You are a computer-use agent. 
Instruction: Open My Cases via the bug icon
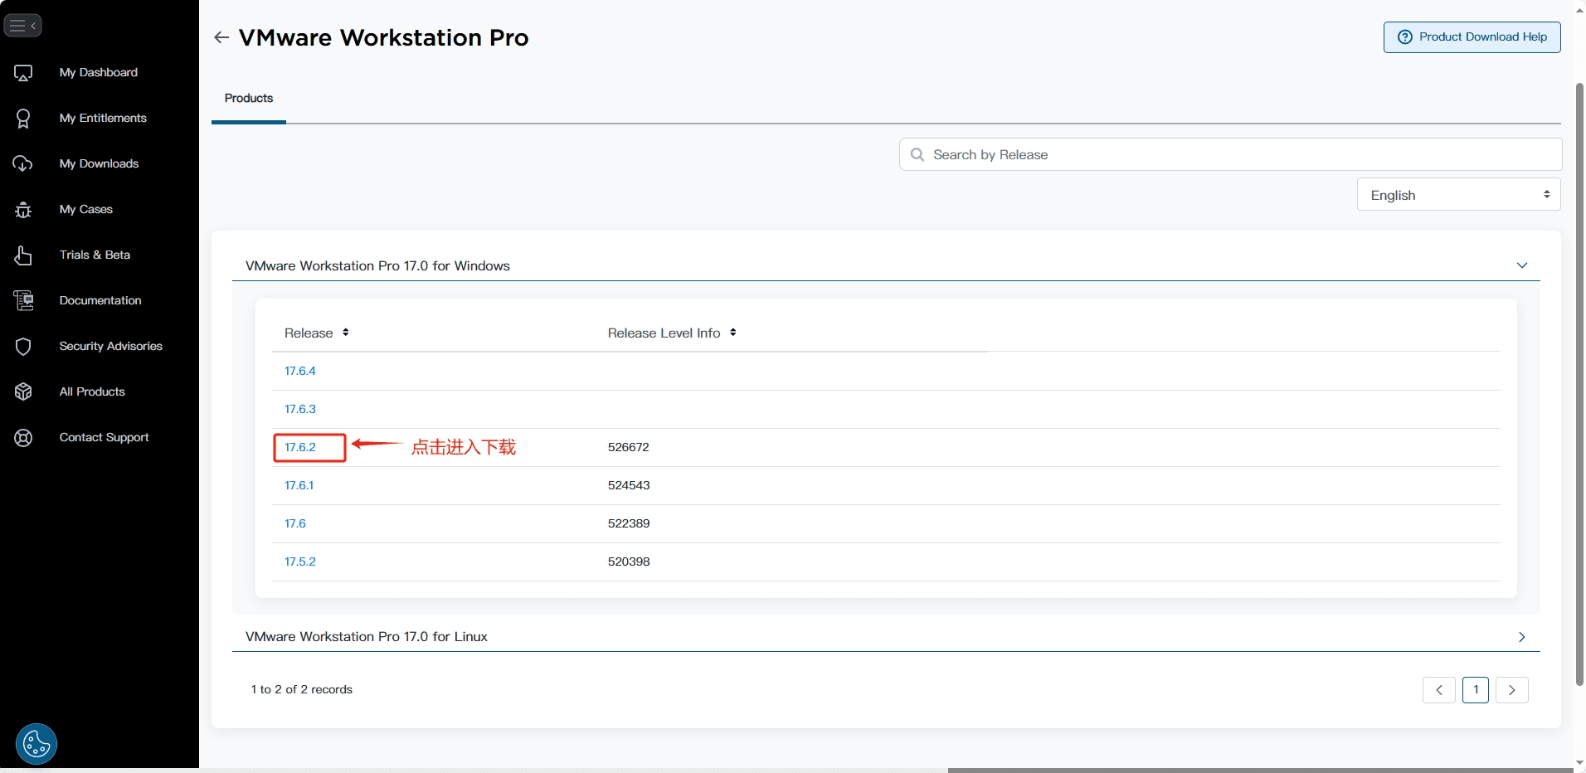(x=23, y=210)
